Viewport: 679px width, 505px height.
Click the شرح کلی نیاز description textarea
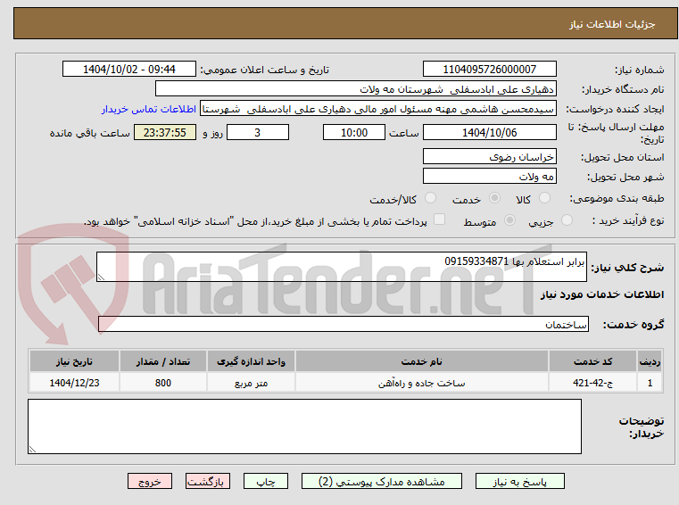341,267
